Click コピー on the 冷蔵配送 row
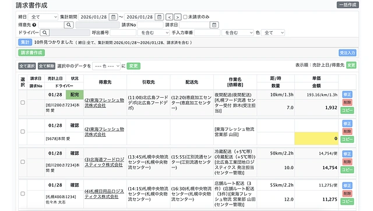Screen dimensions: 373x211 coord(347,170)
